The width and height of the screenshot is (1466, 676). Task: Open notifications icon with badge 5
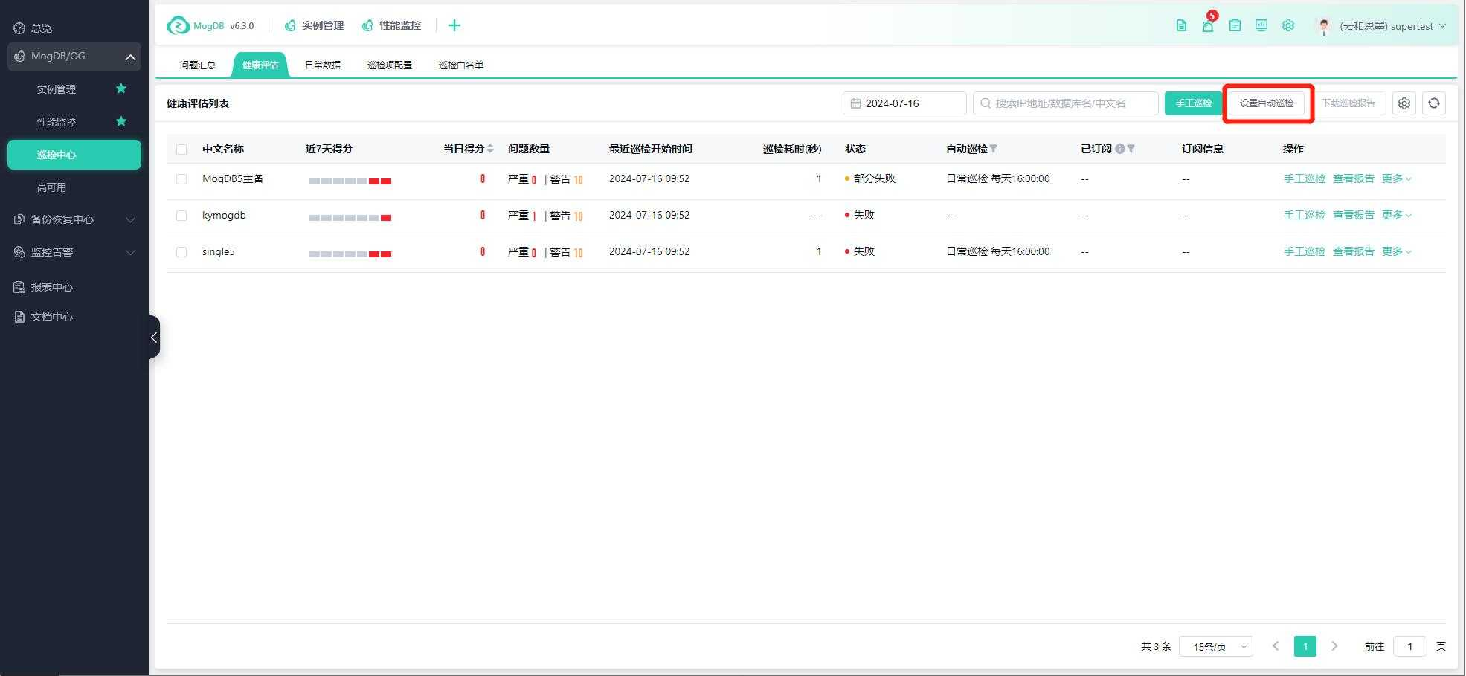(x=1208, y=25)
